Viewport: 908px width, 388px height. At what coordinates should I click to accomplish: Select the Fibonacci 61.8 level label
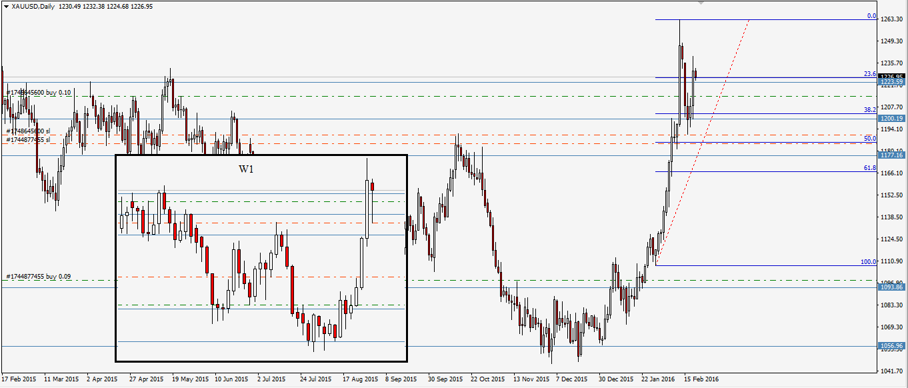pos(869,169)
